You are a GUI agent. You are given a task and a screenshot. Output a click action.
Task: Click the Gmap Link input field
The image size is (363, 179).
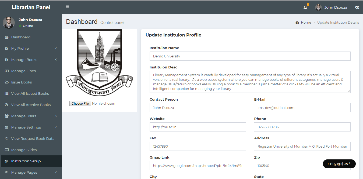pos(198,166)
